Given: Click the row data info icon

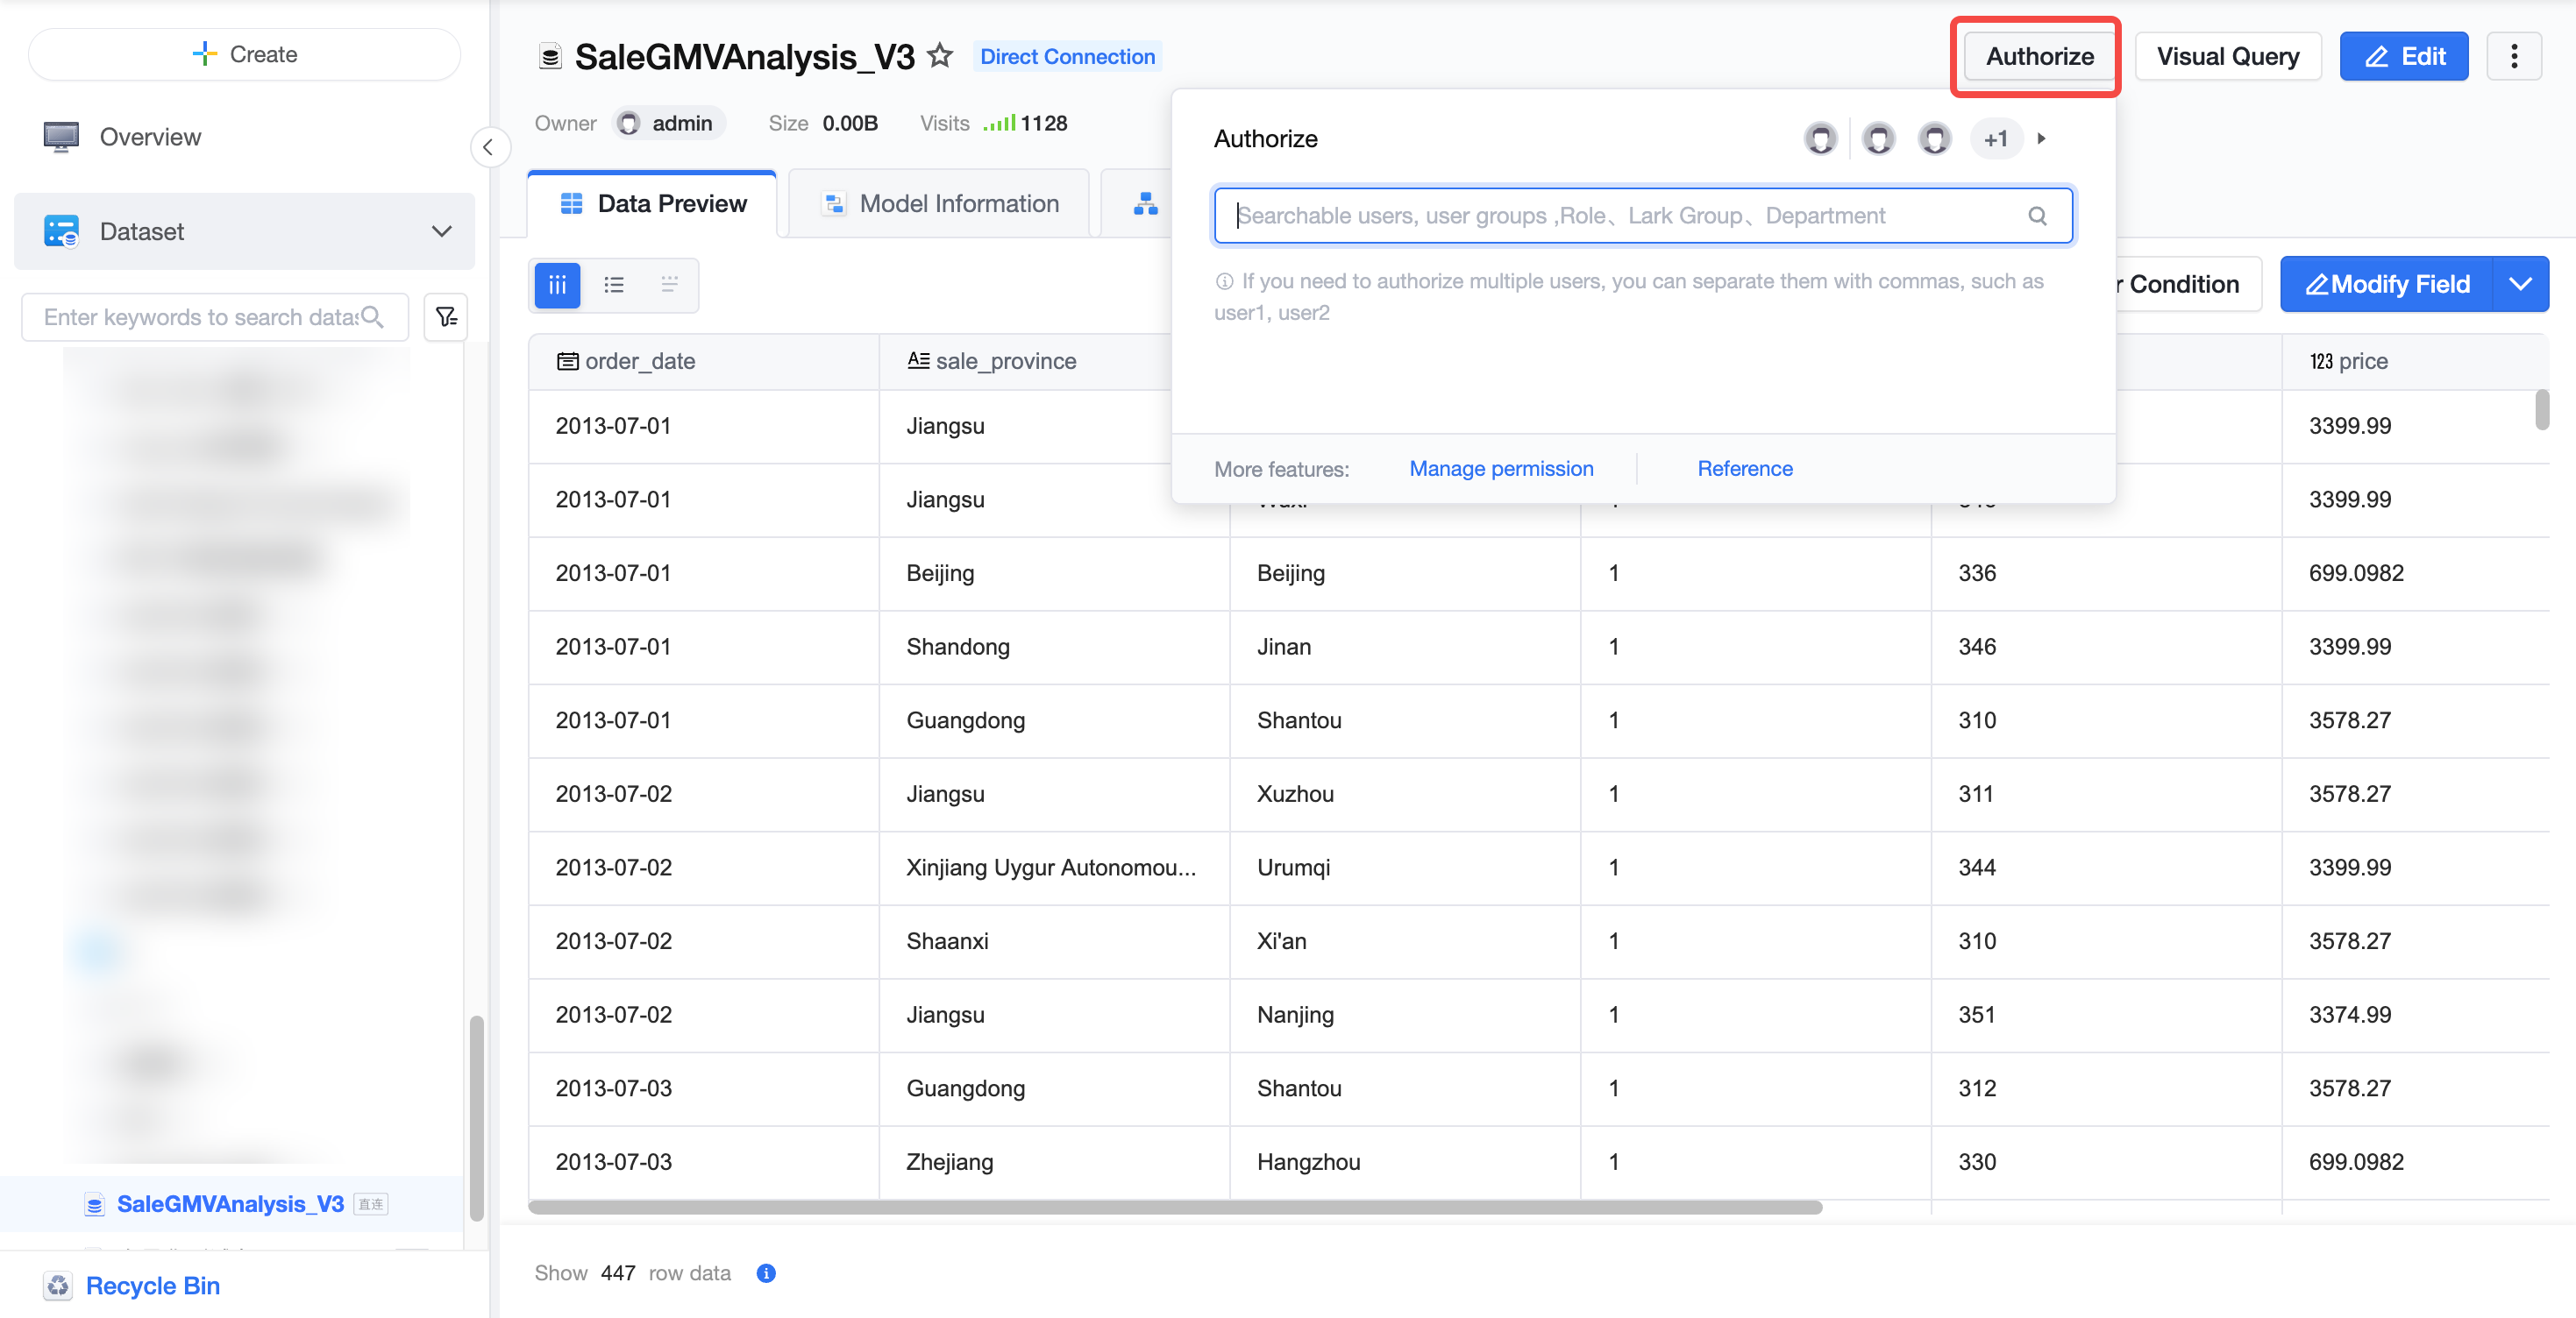Looking at the screenshot, I should coord(766,1272).
